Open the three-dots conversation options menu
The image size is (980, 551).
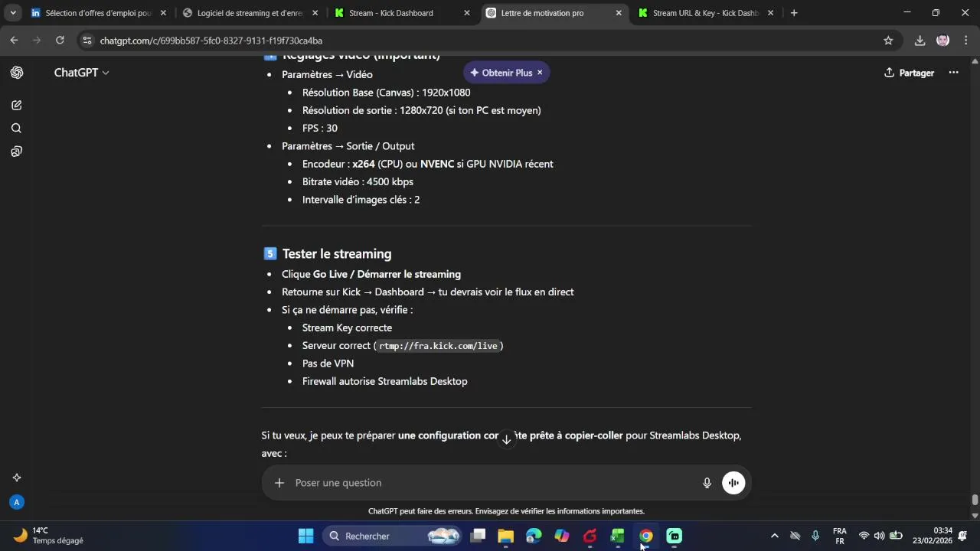pyautogui.click(x=953, y=73)
